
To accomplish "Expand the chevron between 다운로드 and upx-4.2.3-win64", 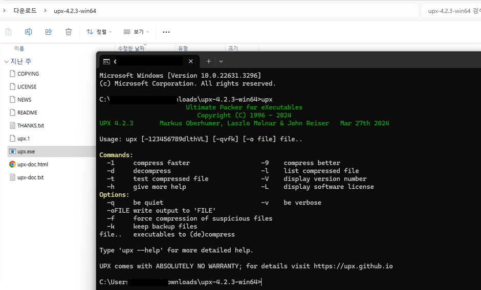I will click(45, 11).
